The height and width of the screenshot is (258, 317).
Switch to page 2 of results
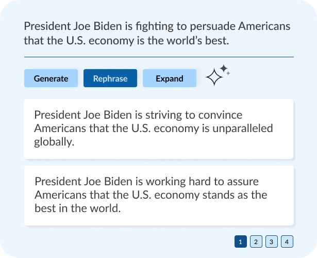[256, 241]
